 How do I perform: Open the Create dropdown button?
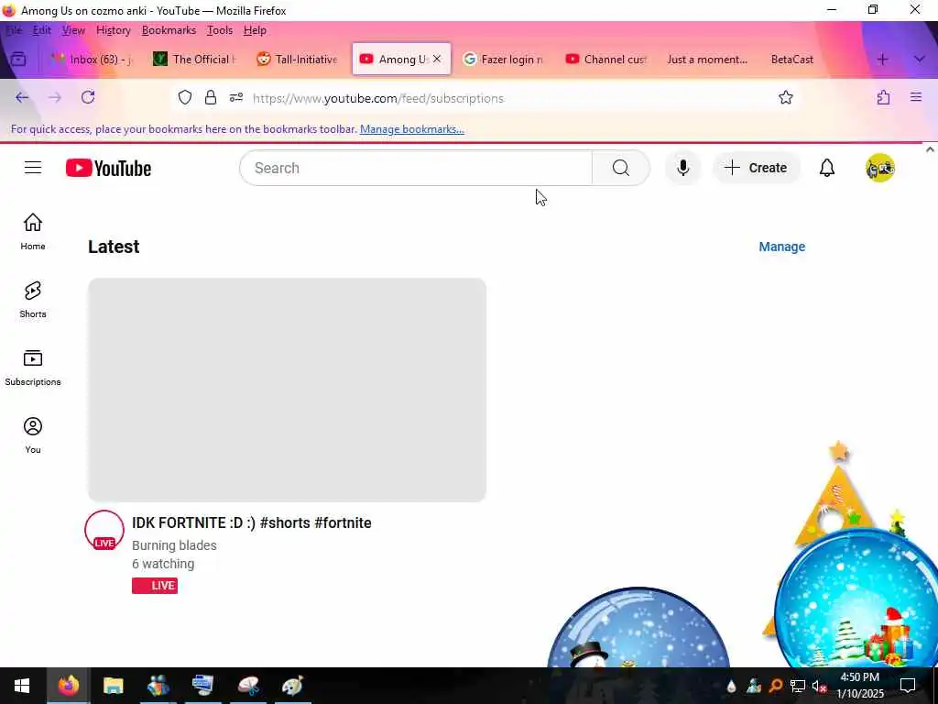pyautogui.click(x=756, y=169)
